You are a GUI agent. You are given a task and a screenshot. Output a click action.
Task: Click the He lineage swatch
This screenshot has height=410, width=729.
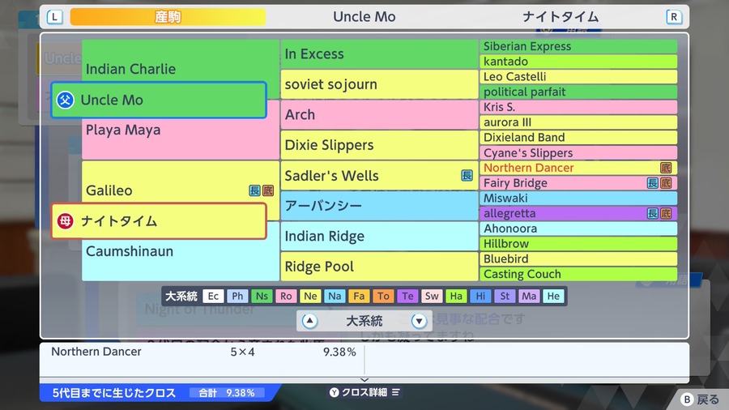[553, 296]
